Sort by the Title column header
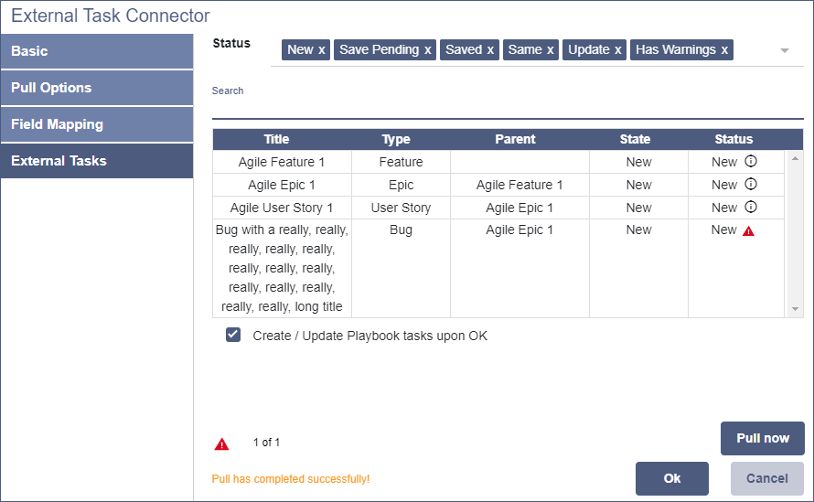 (x=276, y=139)
